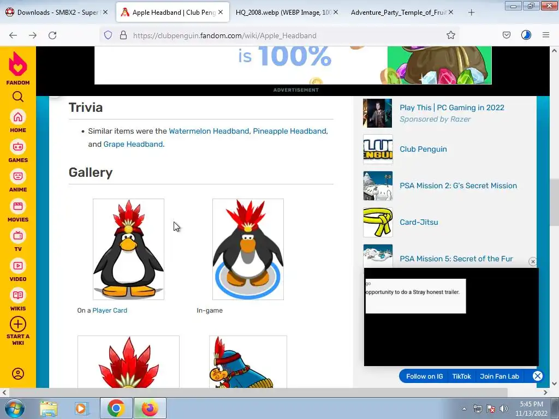The height and width of the screenshot is (419, 559).
Task: Open the blue costume character gallery image
Action: [x=248, y=362]
